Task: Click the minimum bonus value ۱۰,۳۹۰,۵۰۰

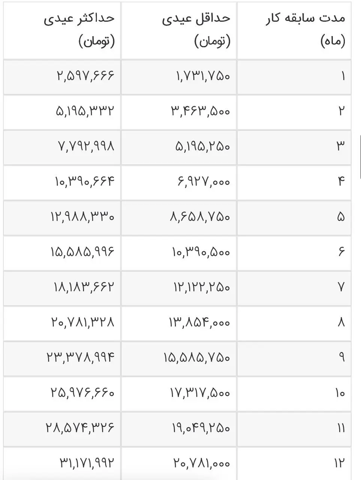Action: 201,252
